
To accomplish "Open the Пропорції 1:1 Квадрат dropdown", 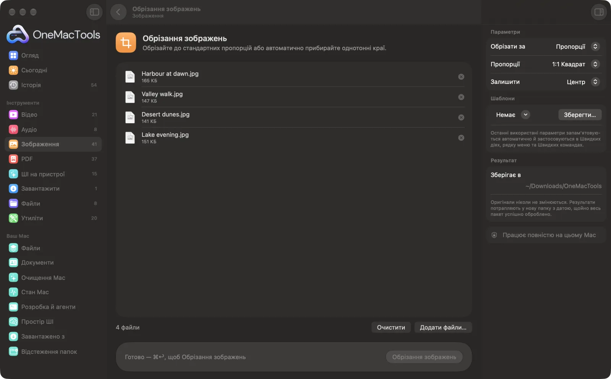I will point(576,64).
